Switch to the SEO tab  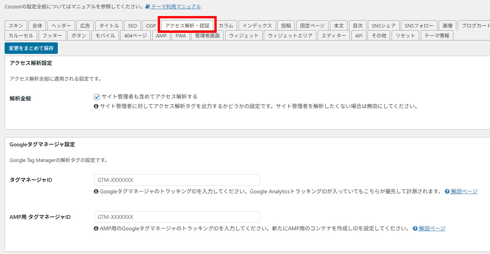pyautogui.click(x=132, y=25)
